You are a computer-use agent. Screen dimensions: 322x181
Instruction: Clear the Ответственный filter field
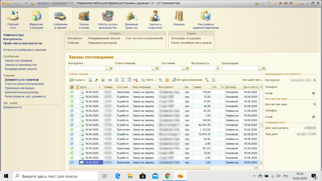click(157, 68)
